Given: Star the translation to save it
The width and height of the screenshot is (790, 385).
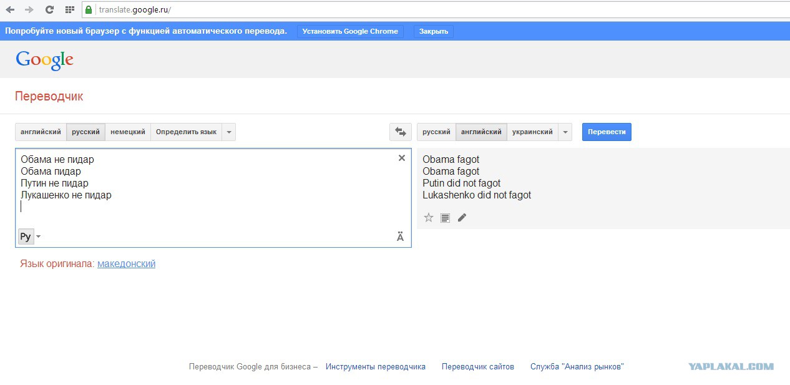Looking at the screenshot, I should click(x=429, y=218).
